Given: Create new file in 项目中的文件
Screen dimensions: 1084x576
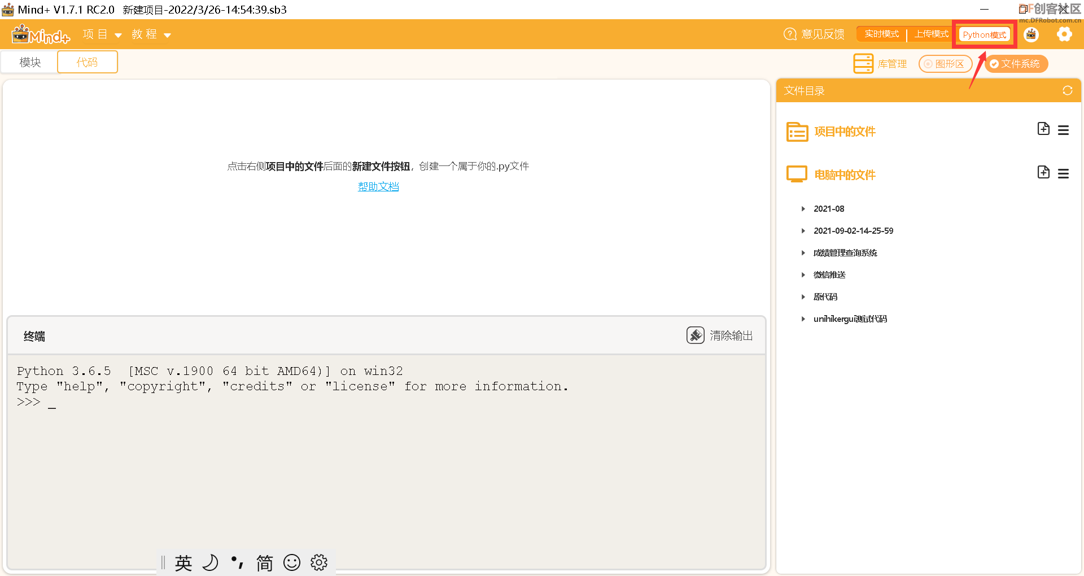Looking at the screenshot, I should click(x=1044, y=129).
